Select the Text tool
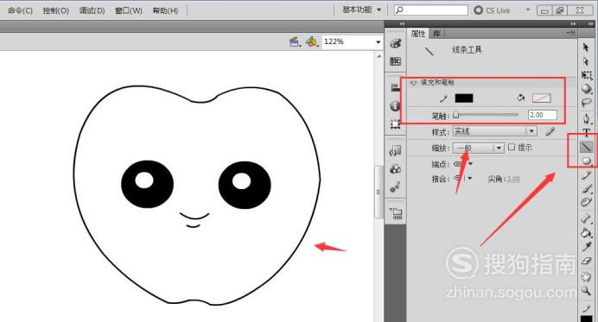The height and width of the screenshot is (322, 598). click(587, 133)
